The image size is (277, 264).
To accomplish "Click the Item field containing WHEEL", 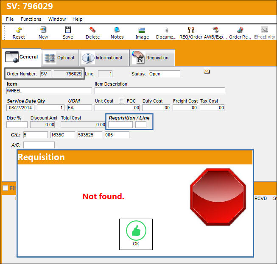I will (x=49, y=91).
